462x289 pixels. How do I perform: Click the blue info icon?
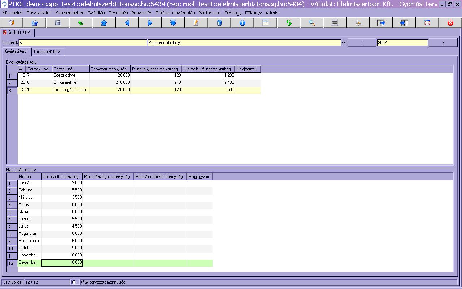tap(243, 23)
